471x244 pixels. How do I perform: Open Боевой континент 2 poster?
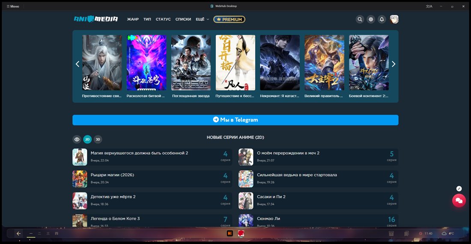(x=369, y=63)
